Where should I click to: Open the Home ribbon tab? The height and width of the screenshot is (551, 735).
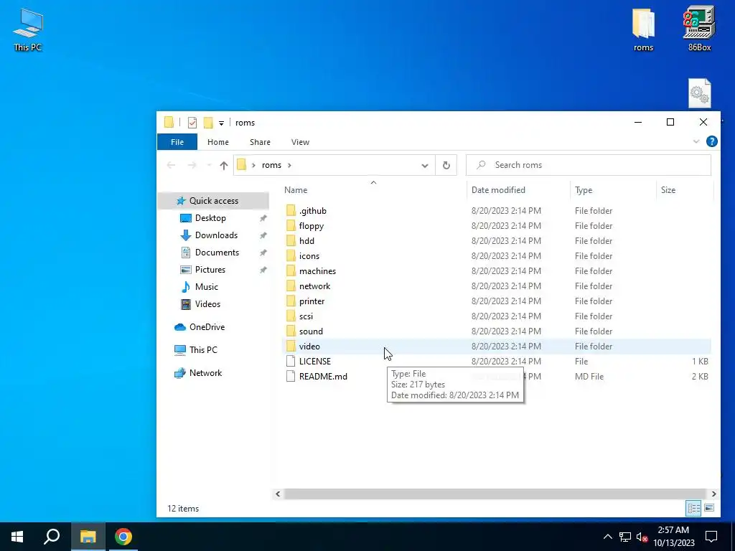[x=218, y=142]
